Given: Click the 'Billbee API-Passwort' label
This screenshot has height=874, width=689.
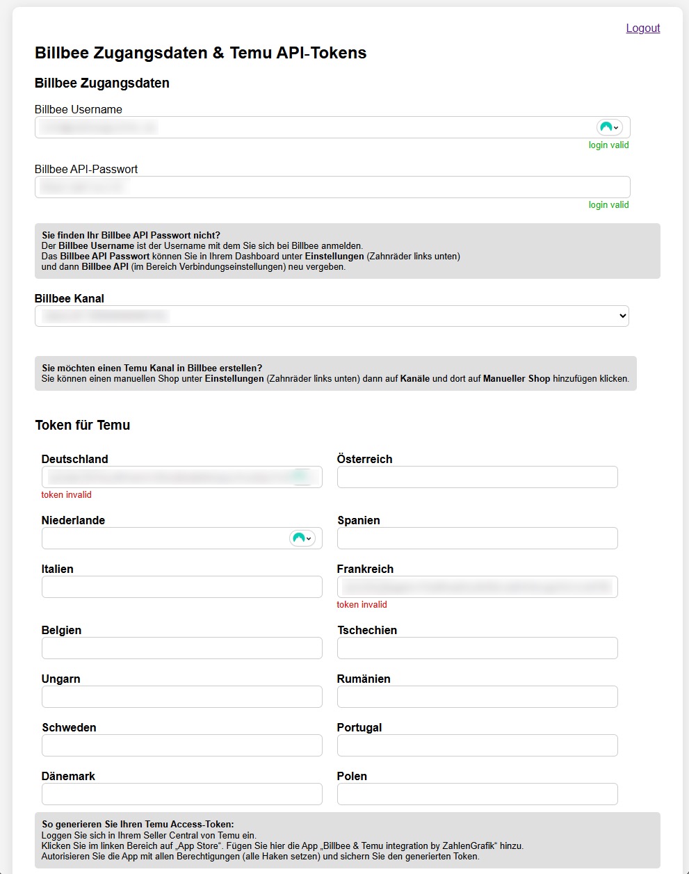Looking at the screenshot, I should (x=86, y=169).
